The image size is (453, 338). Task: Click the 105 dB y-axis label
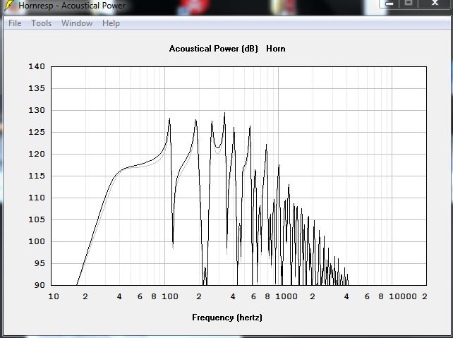[x=37, y=219]
